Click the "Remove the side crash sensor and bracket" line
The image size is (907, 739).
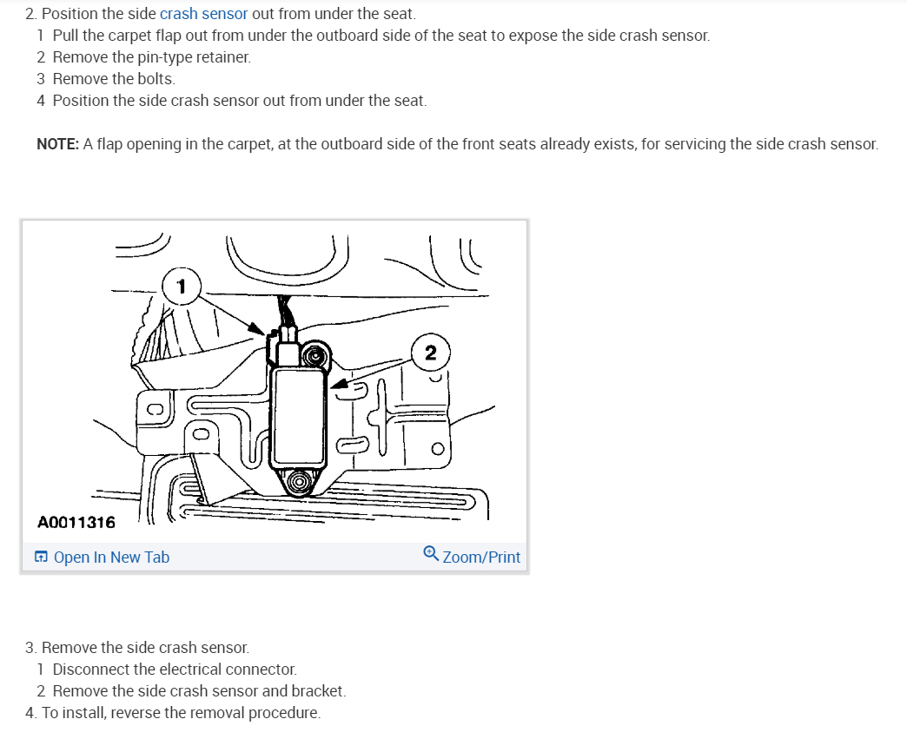[199, 691]
